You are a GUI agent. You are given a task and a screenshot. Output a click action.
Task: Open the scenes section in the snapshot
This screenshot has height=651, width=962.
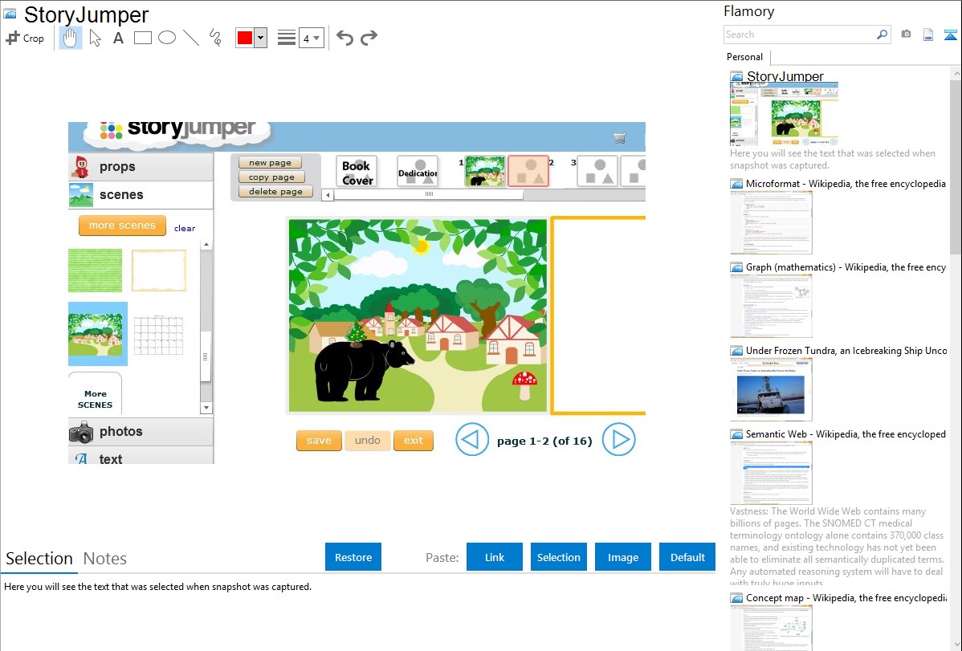(x=141, y=195)
